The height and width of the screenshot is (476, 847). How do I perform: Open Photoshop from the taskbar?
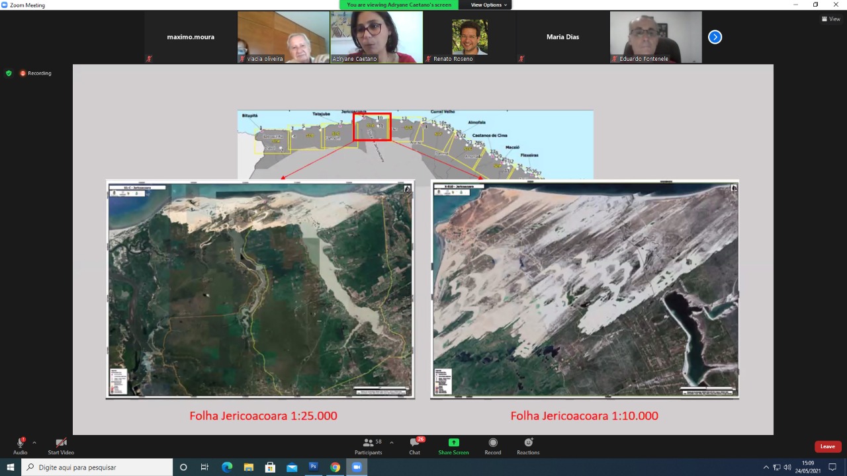coord(314,467)
